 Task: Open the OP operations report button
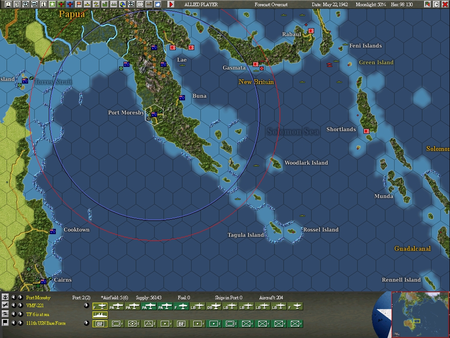coord(140,4)
